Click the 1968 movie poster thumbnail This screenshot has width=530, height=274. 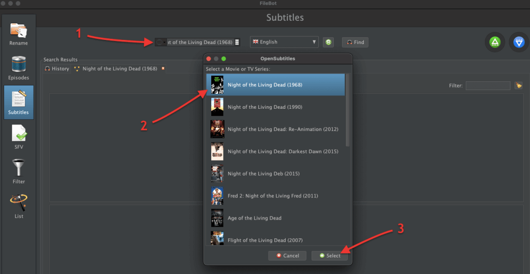tap(217, 85)
